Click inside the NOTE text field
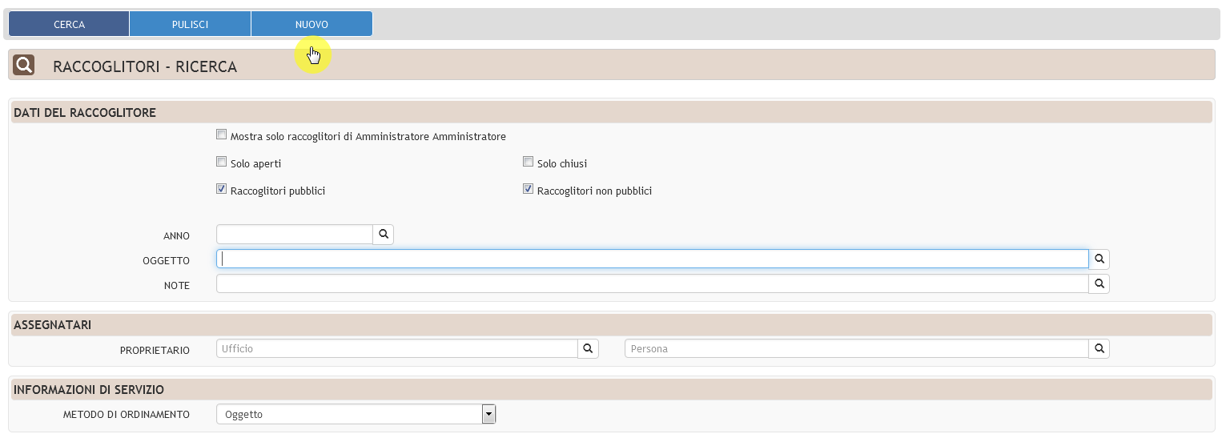 click(652, 284)
